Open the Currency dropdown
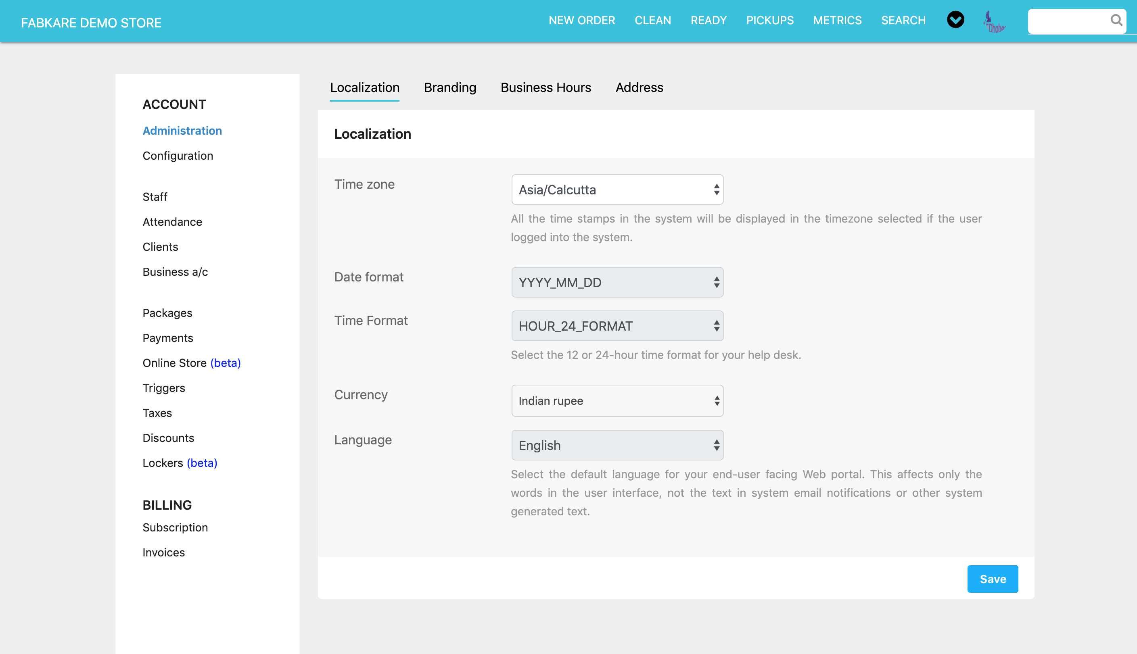1137x654 pixels. [617, 401]
